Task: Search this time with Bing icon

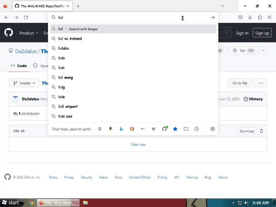Action: click(x=121, y=129)
